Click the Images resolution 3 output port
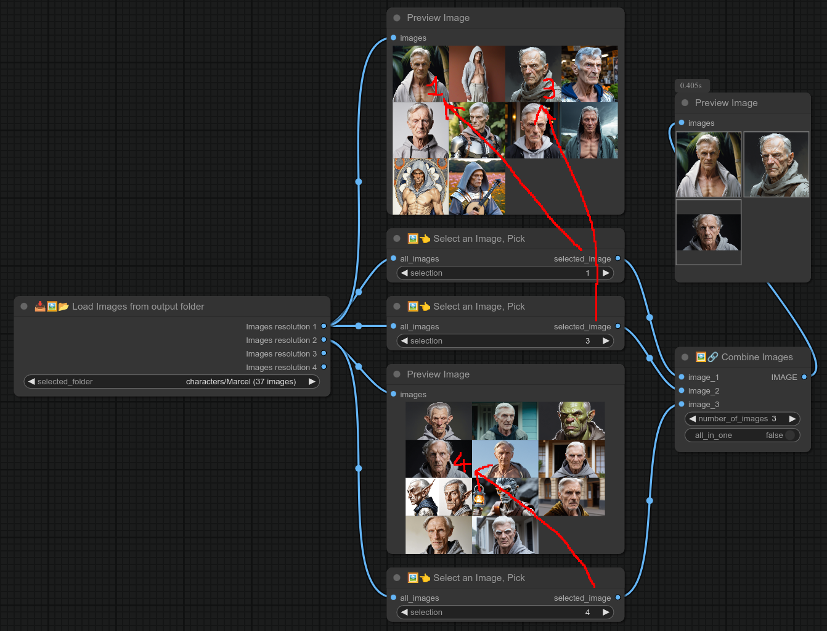Viewport: 827px width, 631px height. pyautogui.click(x=324, y=353)
